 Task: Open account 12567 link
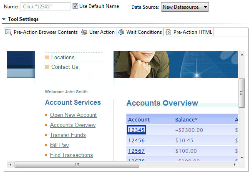(136, 151)
